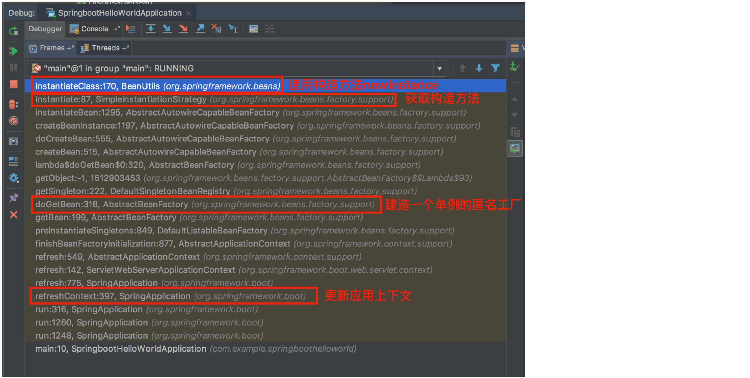Toggle pin tab icon in sidebar

click(14, 198)
